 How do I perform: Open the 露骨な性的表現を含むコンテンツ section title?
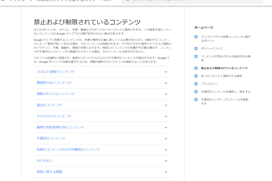point(60,127)
